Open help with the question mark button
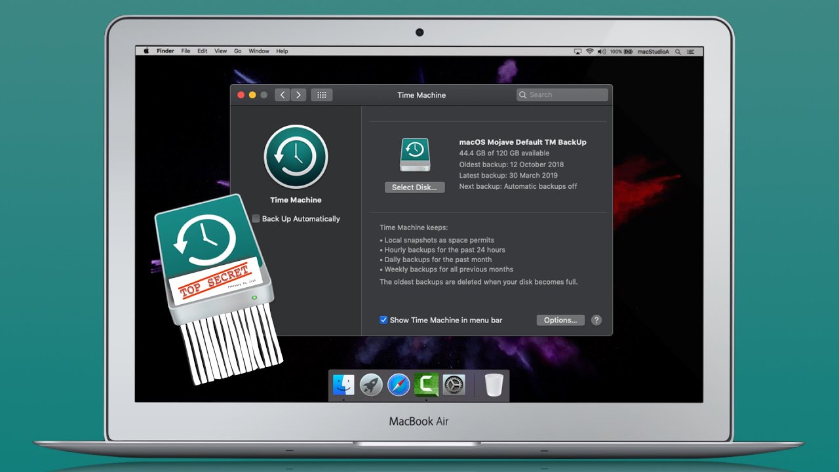Viewport: 839px width, 472px height. [596, 320]
